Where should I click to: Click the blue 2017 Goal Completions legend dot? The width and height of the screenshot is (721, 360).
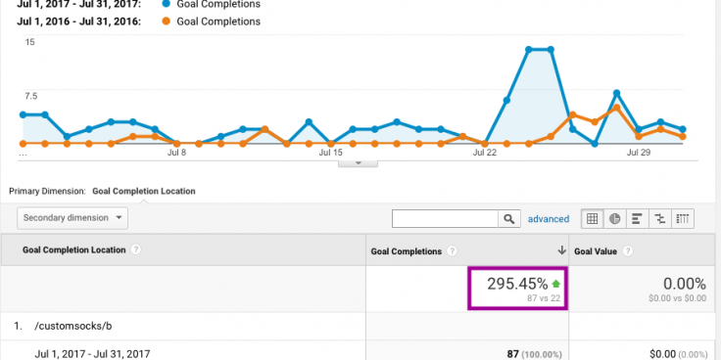pyautogui.click(x=167, y=5)
